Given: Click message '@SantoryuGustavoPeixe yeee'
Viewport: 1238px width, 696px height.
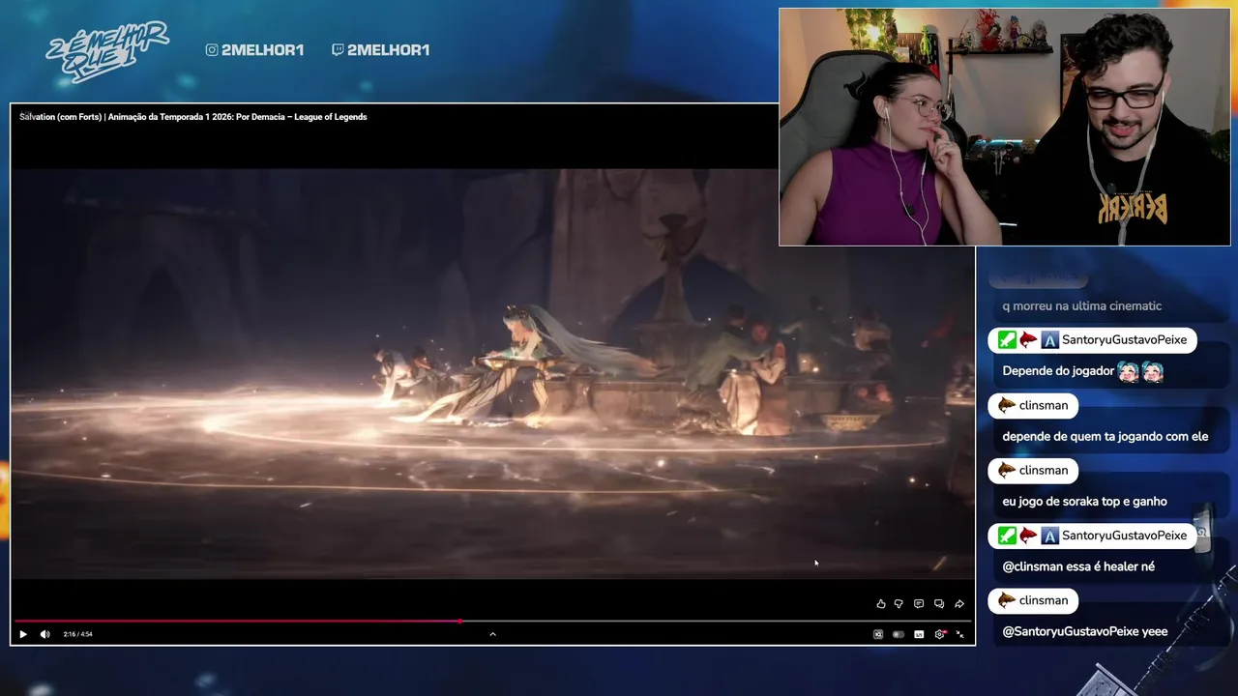Looking at the screenshot, I should 1085,631.
